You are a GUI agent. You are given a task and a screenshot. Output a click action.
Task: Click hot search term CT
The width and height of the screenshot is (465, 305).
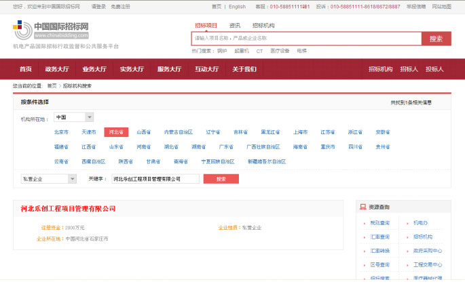pyautogui.click(x=259, y=51)
